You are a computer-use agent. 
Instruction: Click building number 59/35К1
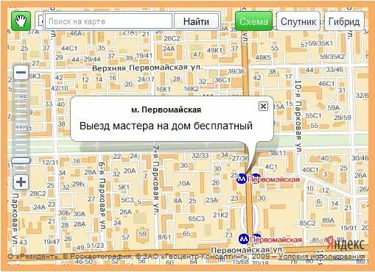click(320, 43)
